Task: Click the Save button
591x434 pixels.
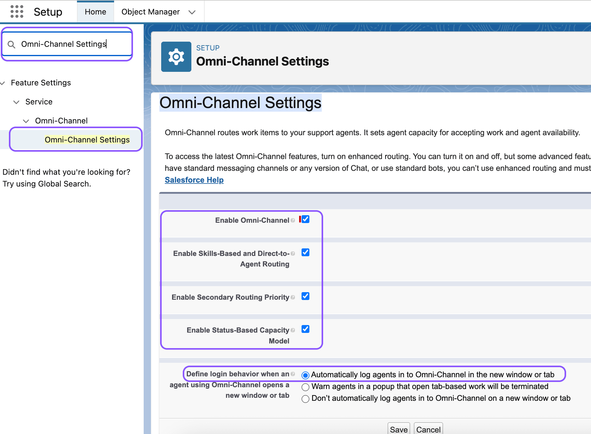Action: (398, 429)
